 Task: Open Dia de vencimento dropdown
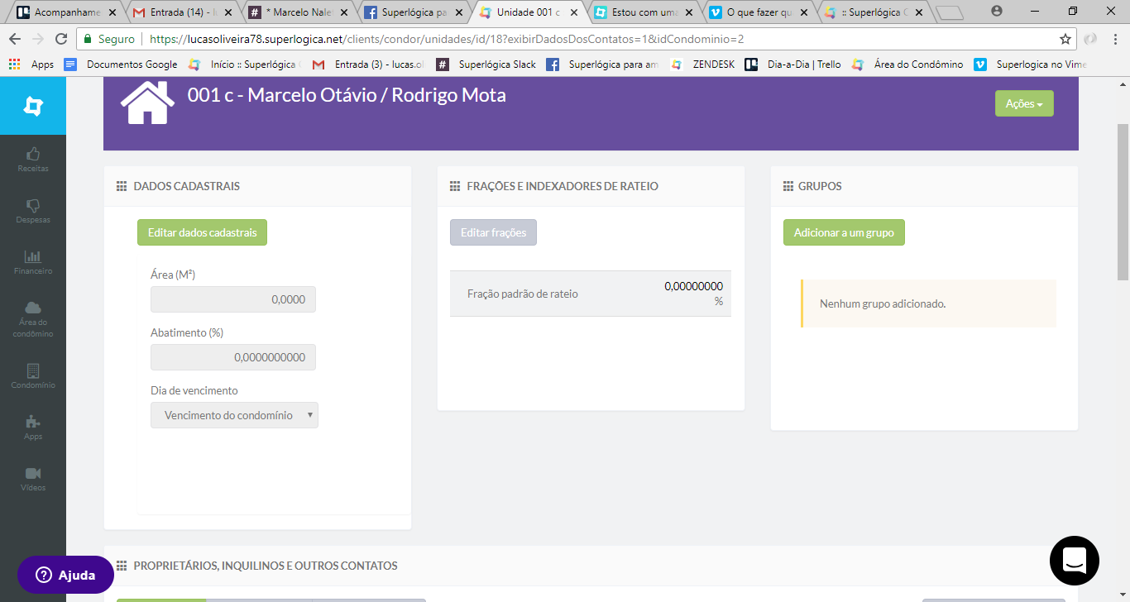pos(234,415)
